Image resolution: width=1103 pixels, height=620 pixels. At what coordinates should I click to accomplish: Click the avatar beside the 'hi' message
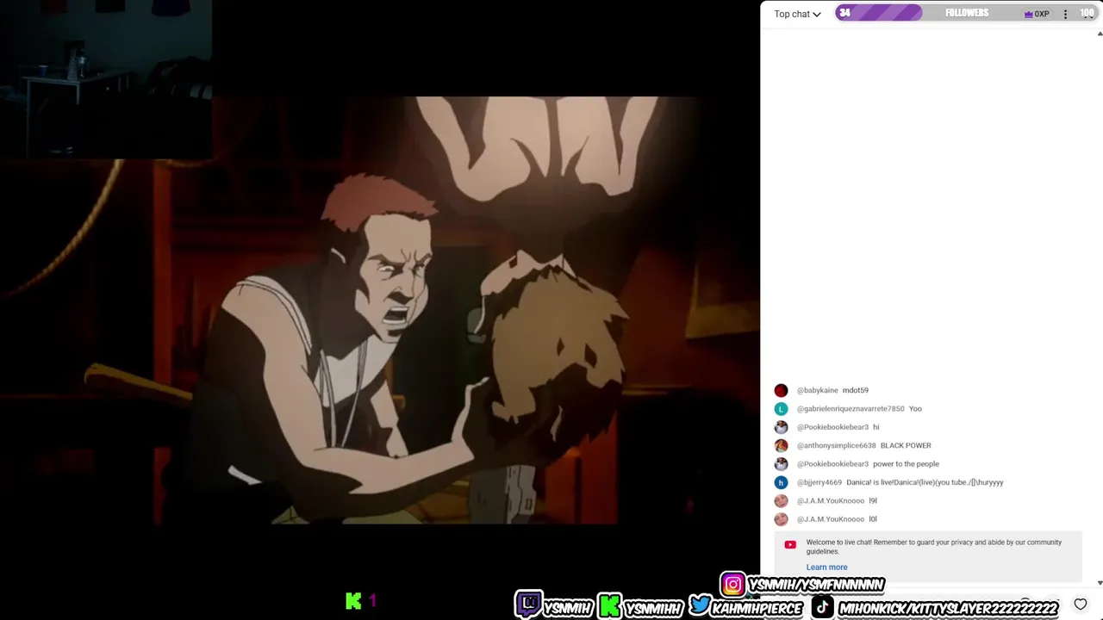(781, 427)
